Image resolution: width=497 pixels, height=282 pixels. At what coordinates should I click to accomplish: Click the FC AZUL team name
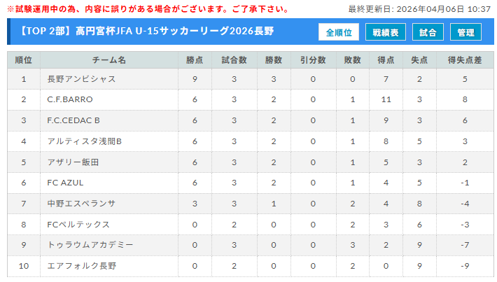point(65,183)
